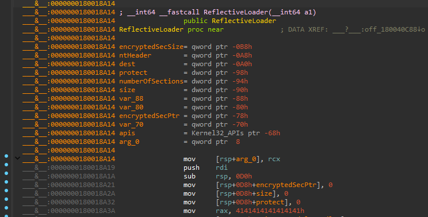Click the Kernel32_APIs structure type name
Image resolution: width=428 pixels, height=217 pixels.
[x=217, y=133]
